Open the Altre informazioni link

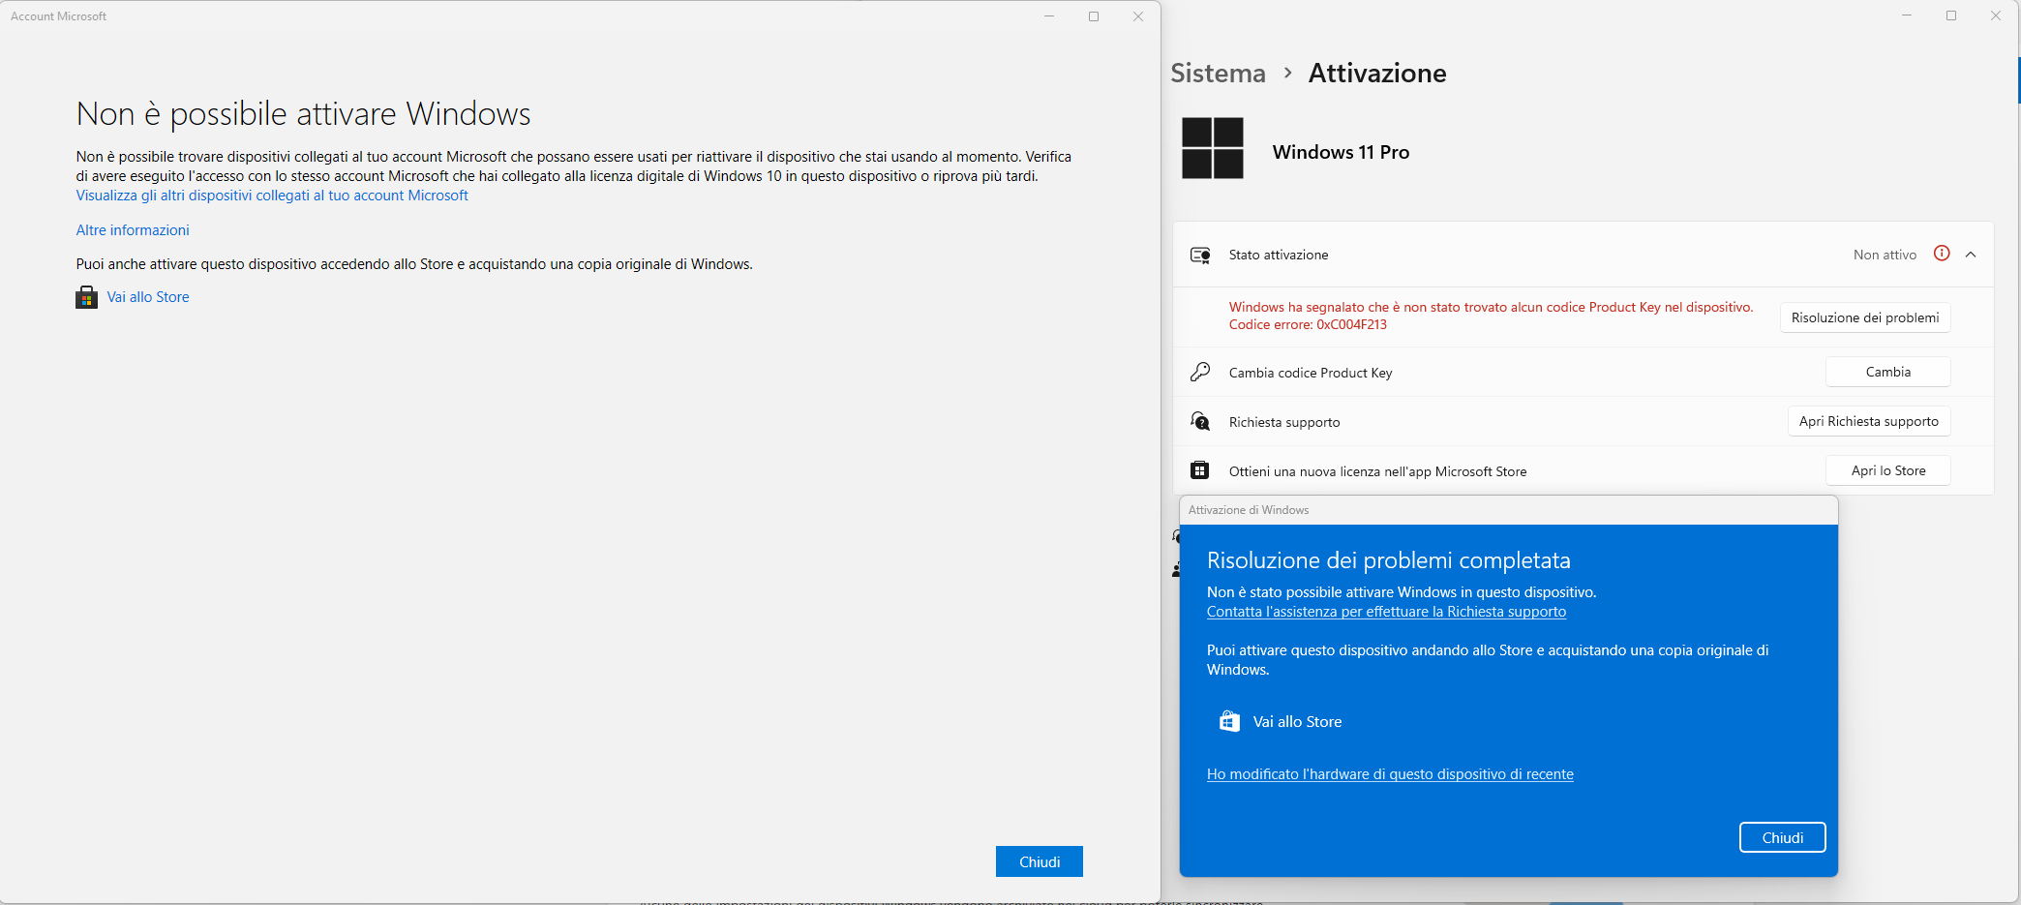click(x=133, y=230)
